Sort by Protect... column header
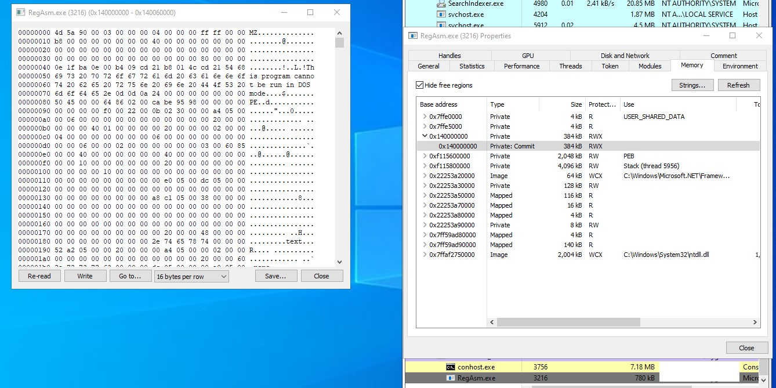Viewport: 776px width, 388px height. [x=603, y=104]
